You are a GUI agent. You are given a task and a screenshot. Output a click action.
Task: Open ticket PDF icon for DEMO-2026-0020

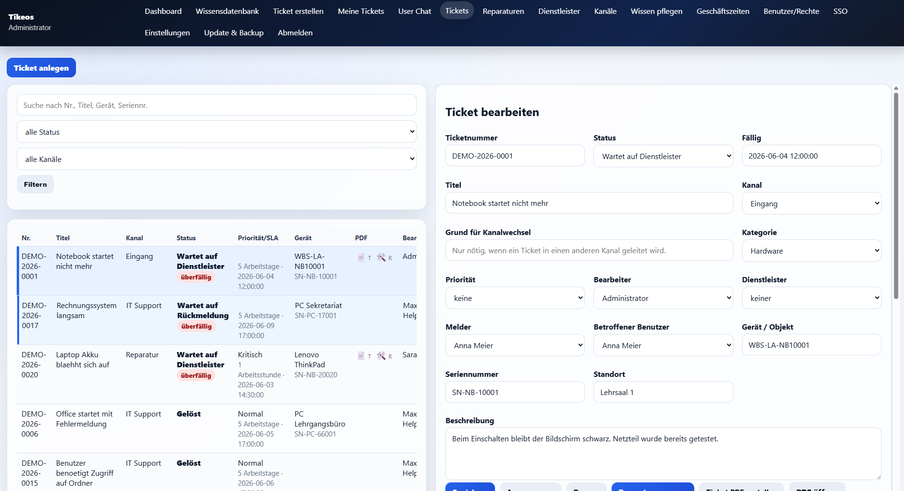pyautogui.click(x=361, y=356)
